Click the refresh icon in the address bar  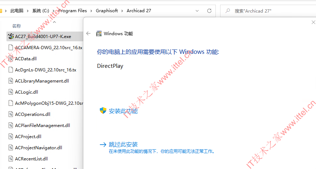[209, 11]
